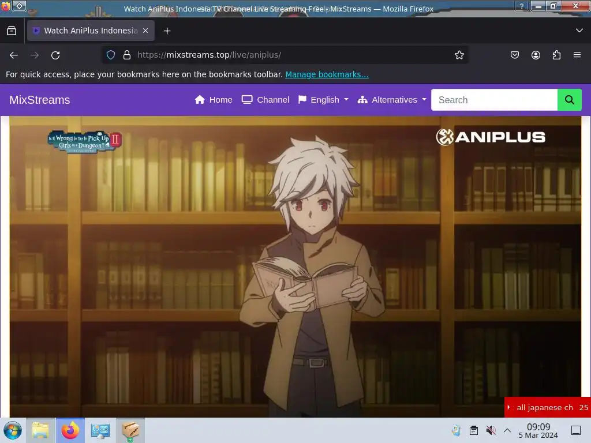
Task: Click the address bar URL mixstreams.top/live/aniplus
Action: tap(209, 55)
